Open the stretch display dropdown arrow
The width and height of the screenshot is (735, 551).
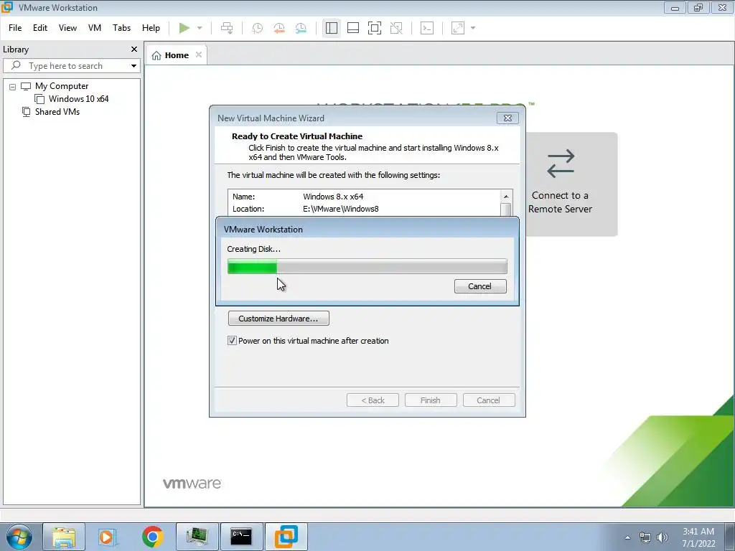tap(473, 28)
